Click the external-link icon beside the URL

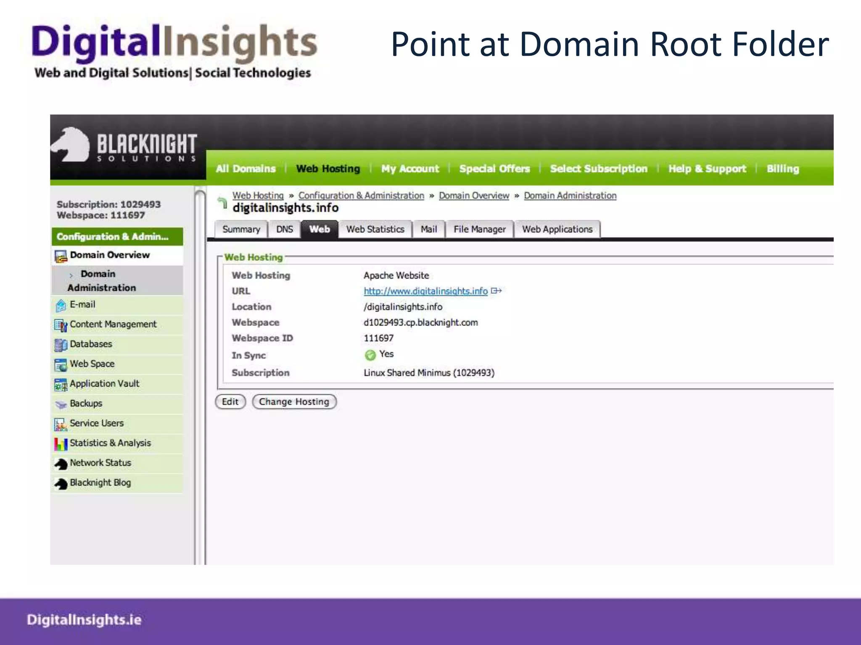click(x=496, y=291)
